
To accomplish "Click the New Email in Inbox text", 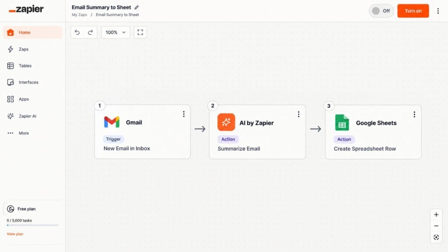I will point(126,148).
